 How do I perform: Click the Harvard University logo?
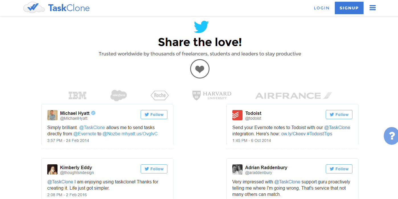click(x=212, y=96)
